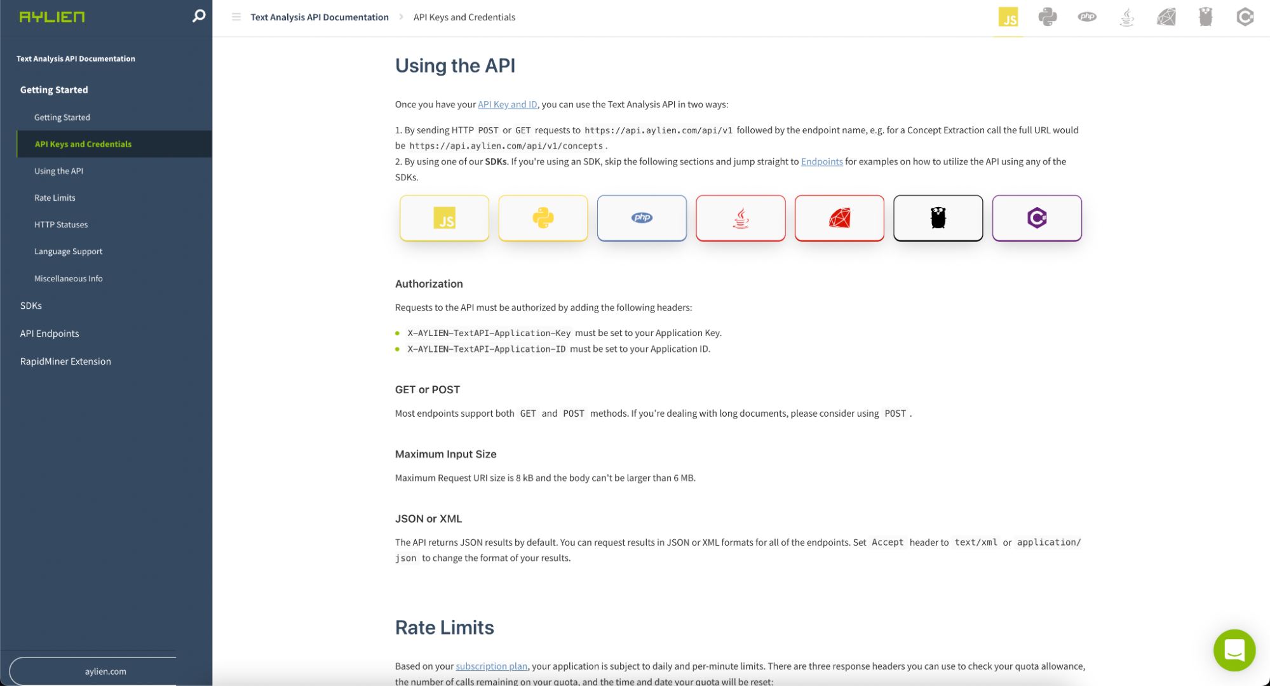Click the Endpoints hyperlink in the SDK note
Screen dimensions: 1270x686
click(x=821, y=161)
